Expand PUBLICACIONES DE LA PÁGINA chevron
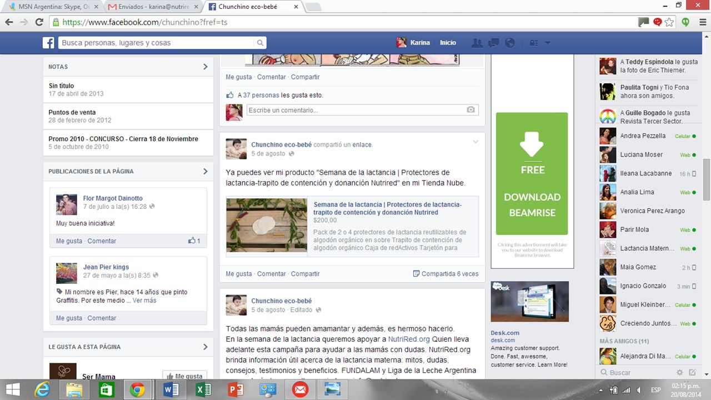 coord(205,171)
